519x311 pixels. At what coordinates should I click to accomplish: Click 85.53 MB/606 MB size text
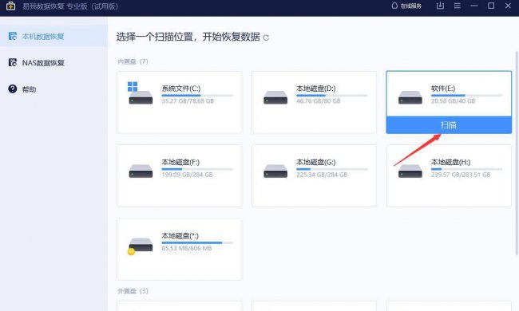[186, 248]
